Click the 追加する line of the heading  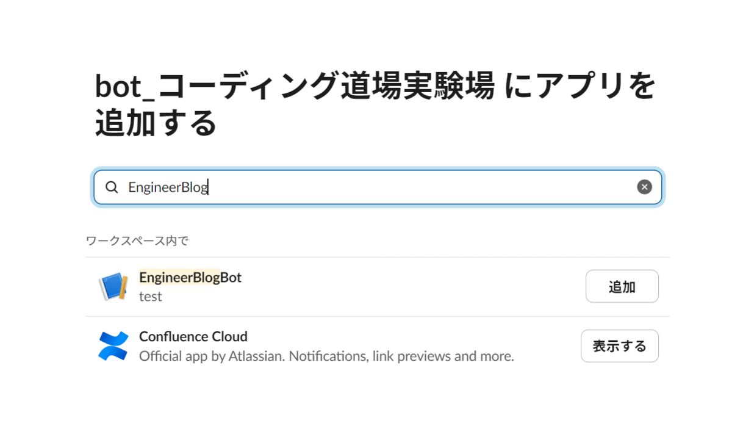coord(156,122)
